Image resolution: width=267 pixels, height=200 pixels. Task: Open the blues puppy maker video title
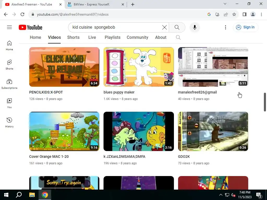tap(119, 92)
